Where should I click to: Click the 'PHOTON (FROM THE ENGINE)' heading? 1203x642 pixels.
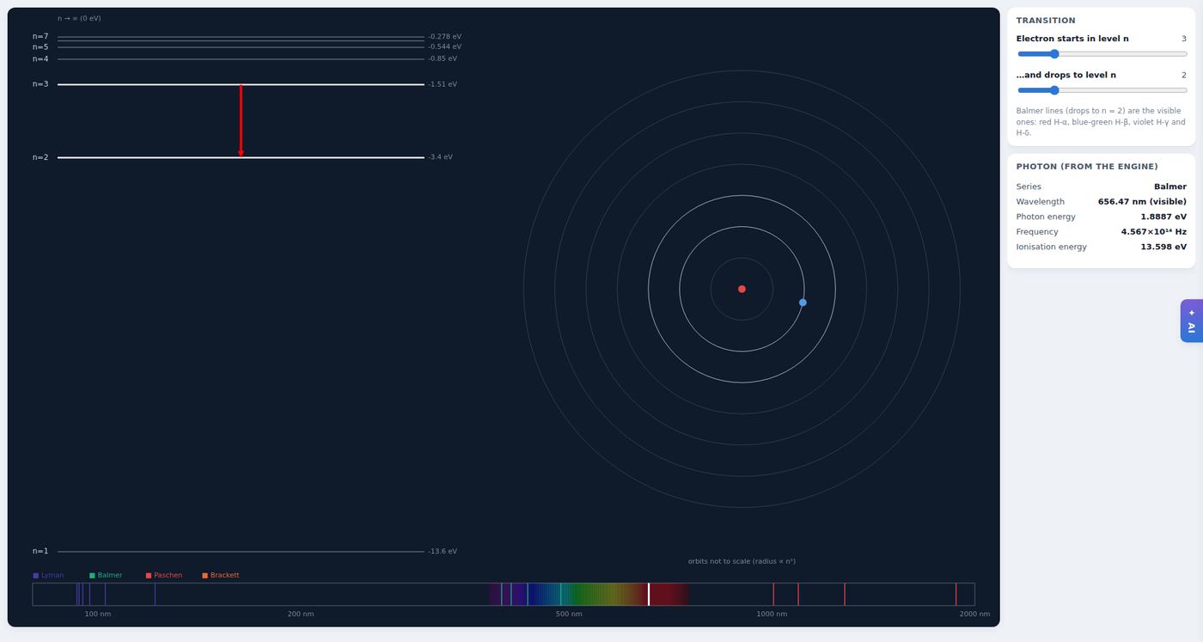pyautogui.click(x=1087, y=167)
